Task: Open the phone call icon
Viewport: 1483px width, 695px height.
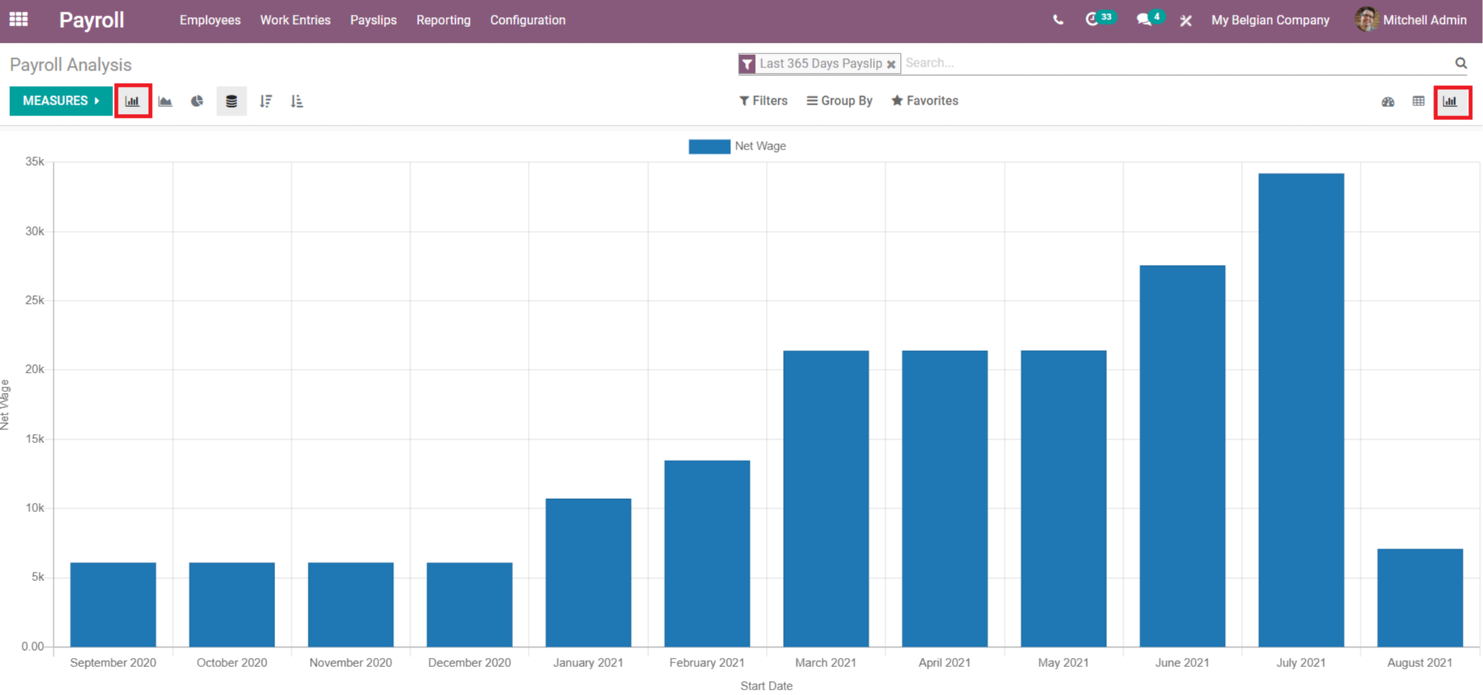Action: [x=1058, y=20]
